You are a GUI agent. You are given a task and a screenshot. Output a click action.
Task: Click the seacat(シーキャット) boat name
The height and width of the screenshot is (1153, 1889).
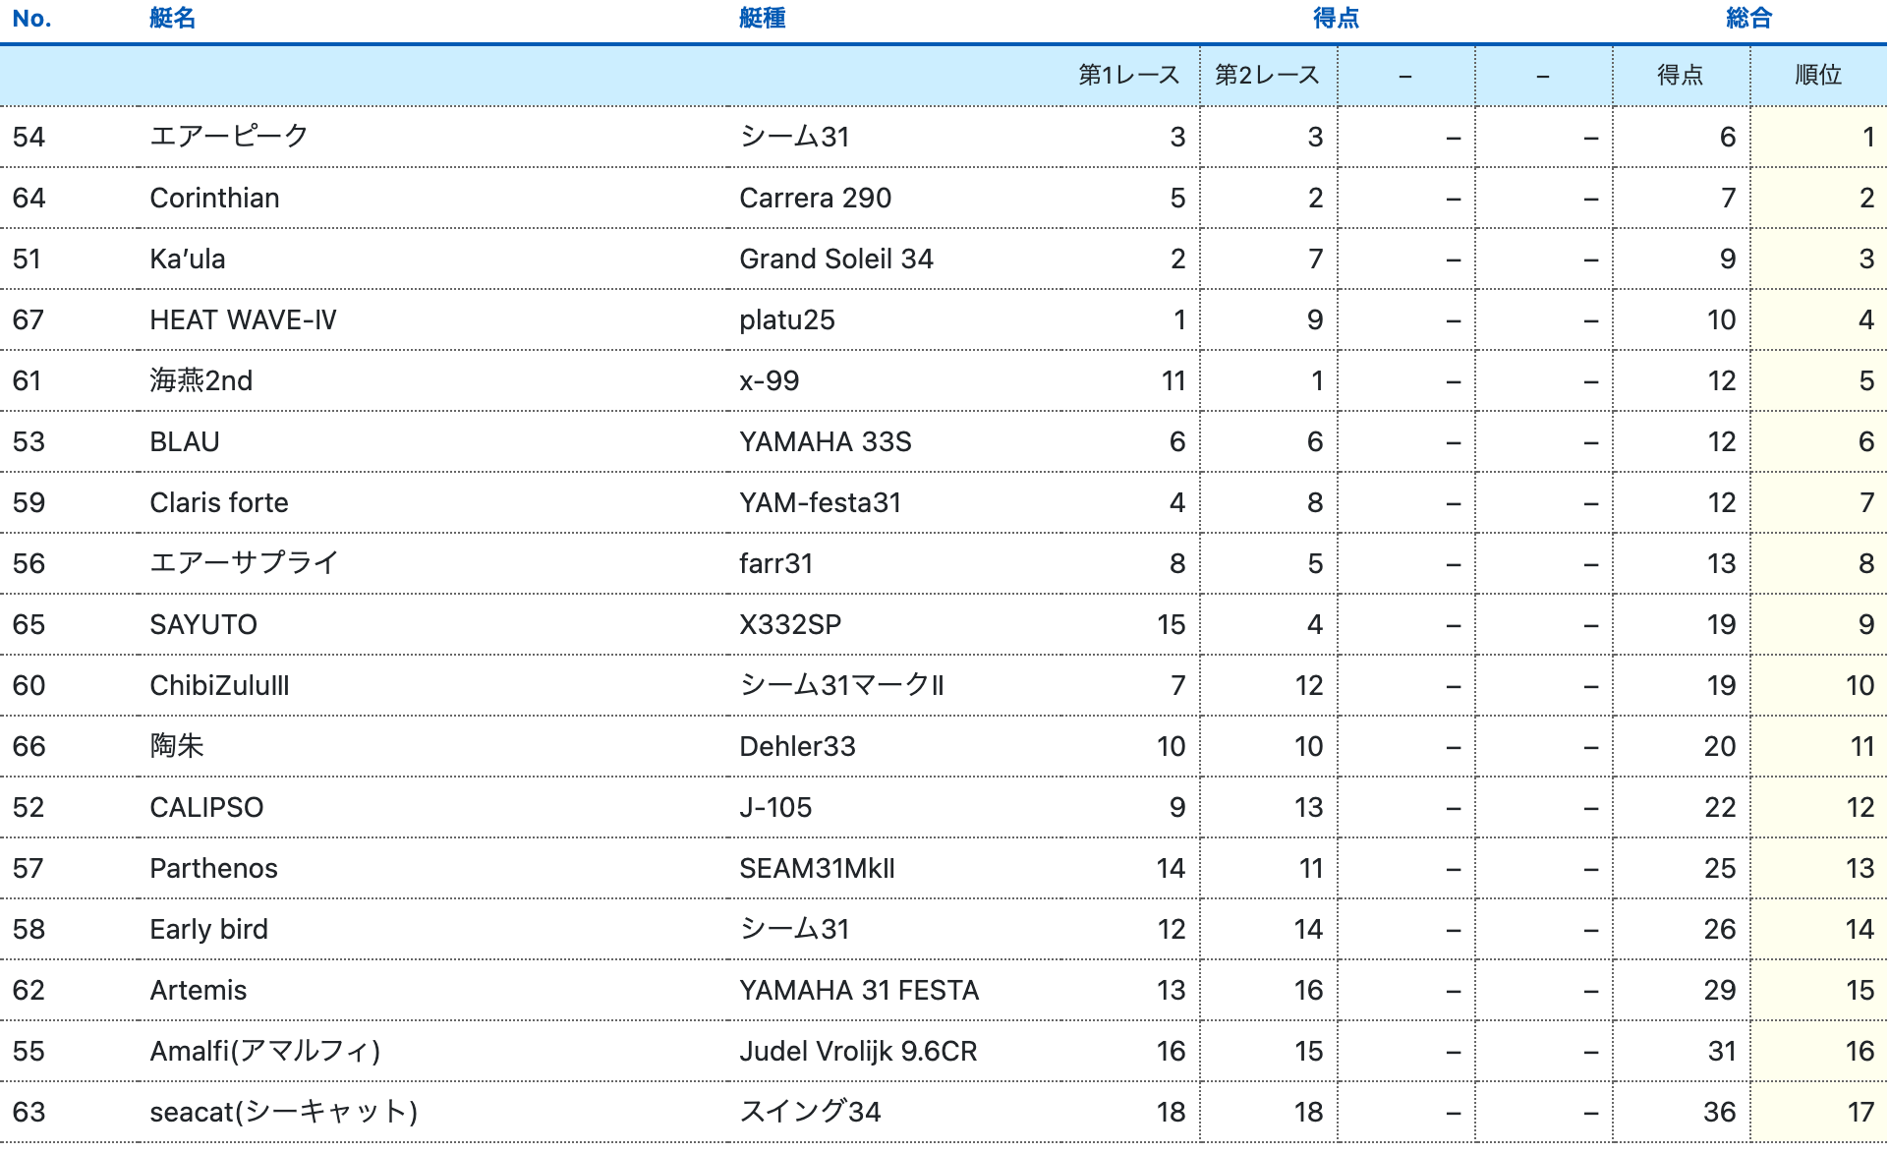(x=283, y=1112)
